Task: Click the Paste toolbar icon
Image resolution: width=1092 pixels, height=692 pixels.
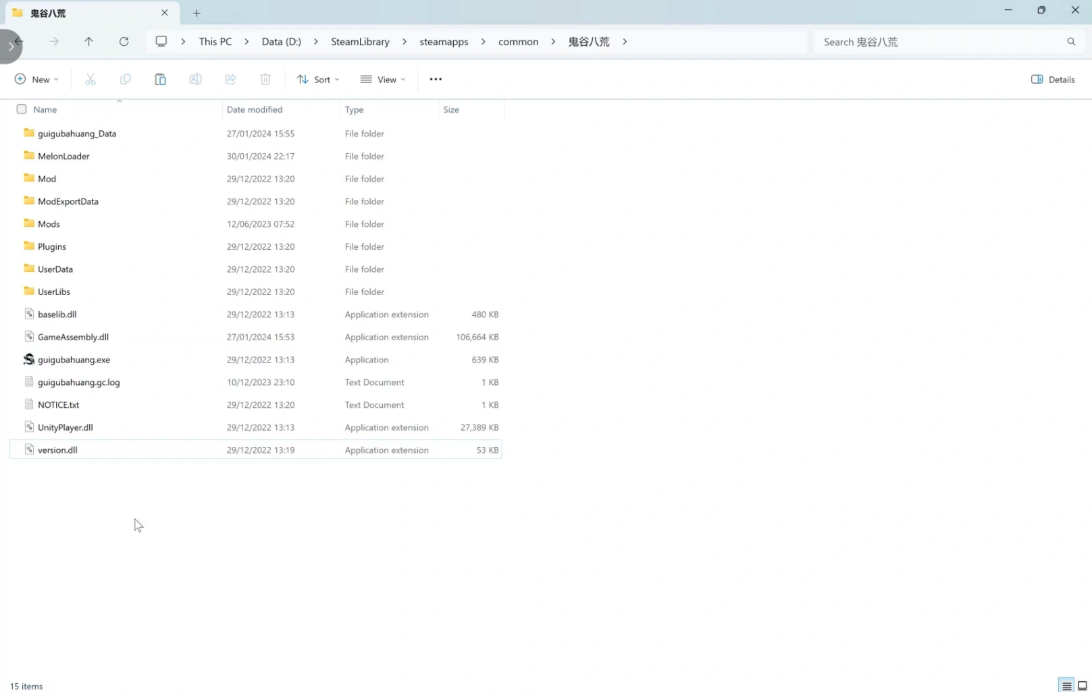Action: pos(161,80)
